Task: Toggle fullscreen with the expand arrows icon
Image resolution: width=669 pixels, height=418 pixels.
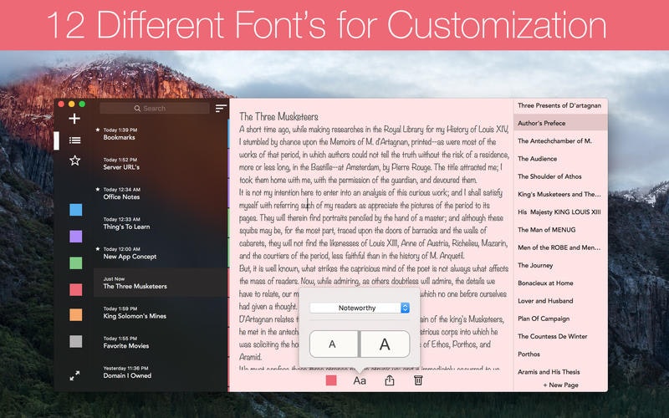Action: pos(74,375)
